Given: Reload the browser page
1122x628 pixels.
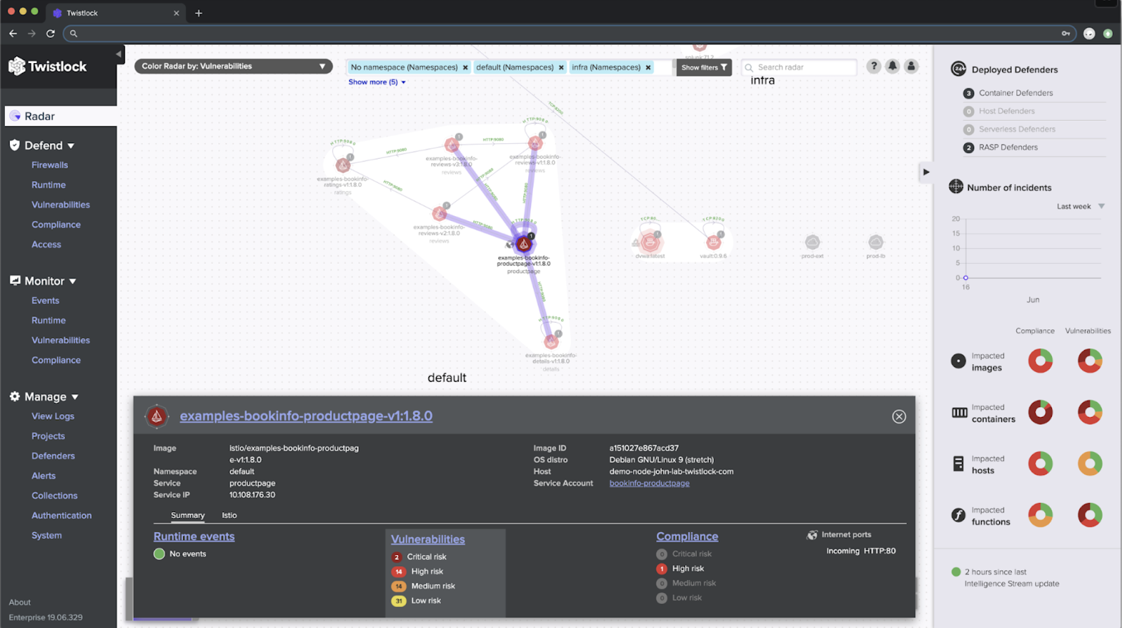Looking at the screenshot, I should pyautogui.click(x=50, y=33).
